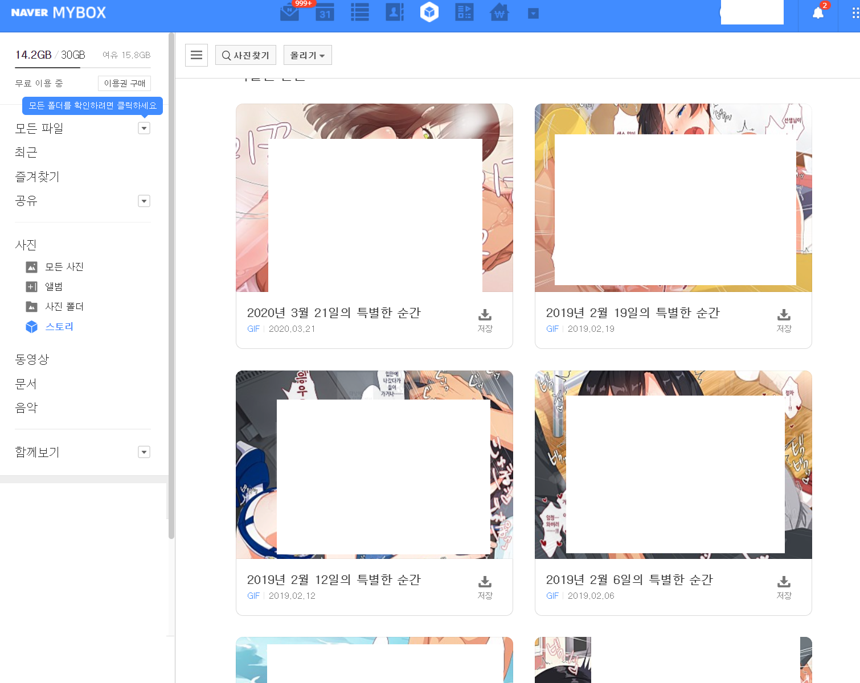Click the 2019.02.06 date label

click(x=591, y=596)
